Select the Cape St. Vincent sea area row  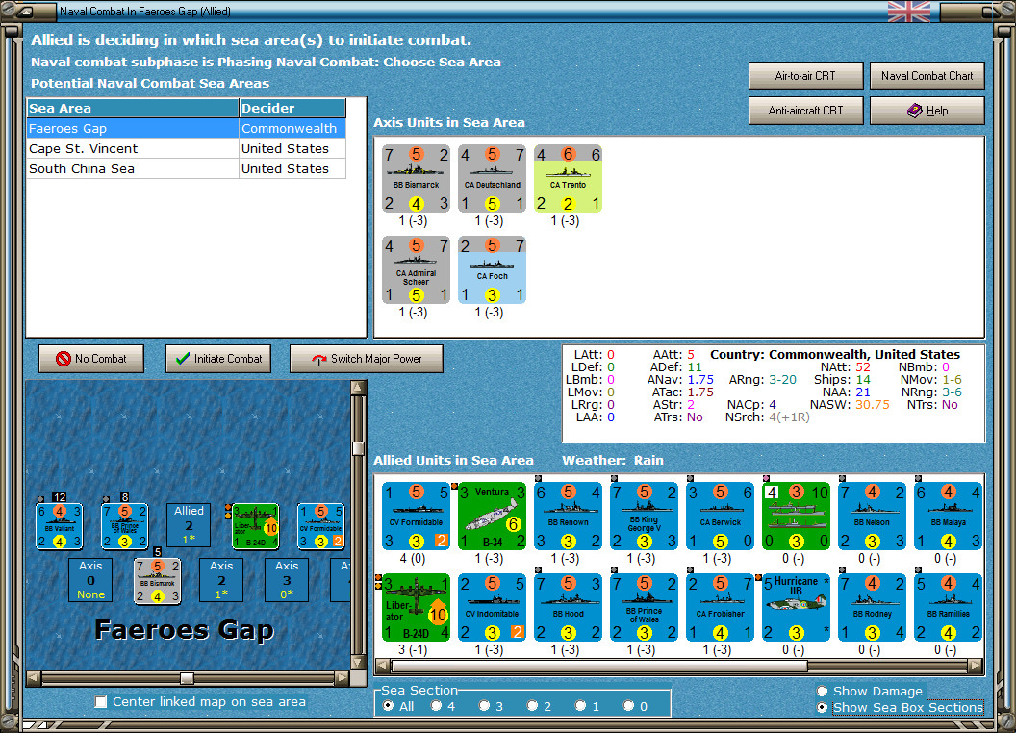(x=187, y=148)
